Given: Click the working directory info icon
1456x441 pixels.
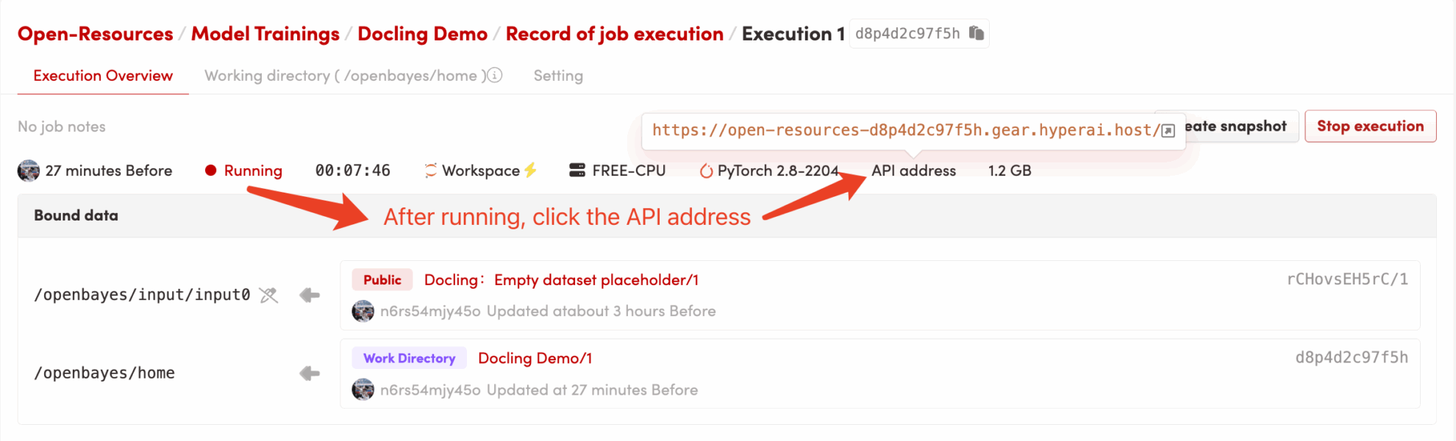Looking at the screenshot, I should click(x=496, y=75).
